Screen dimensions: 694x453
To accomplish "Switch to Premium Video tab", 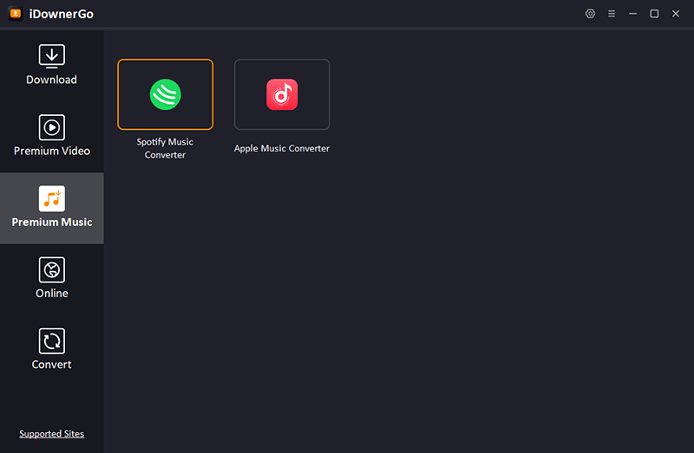I will [x=52, y=137].
